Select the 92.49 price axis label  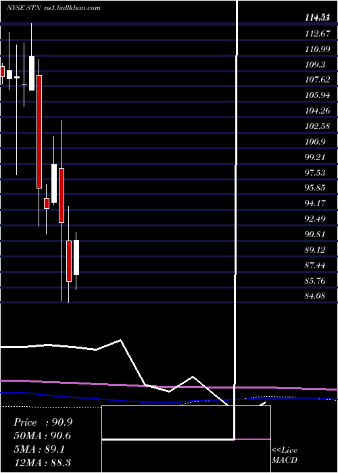point(315,218)
